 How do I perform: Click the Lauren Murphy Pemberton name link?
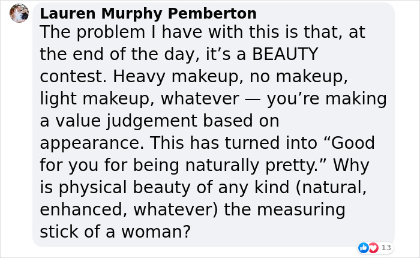(148, 14)
